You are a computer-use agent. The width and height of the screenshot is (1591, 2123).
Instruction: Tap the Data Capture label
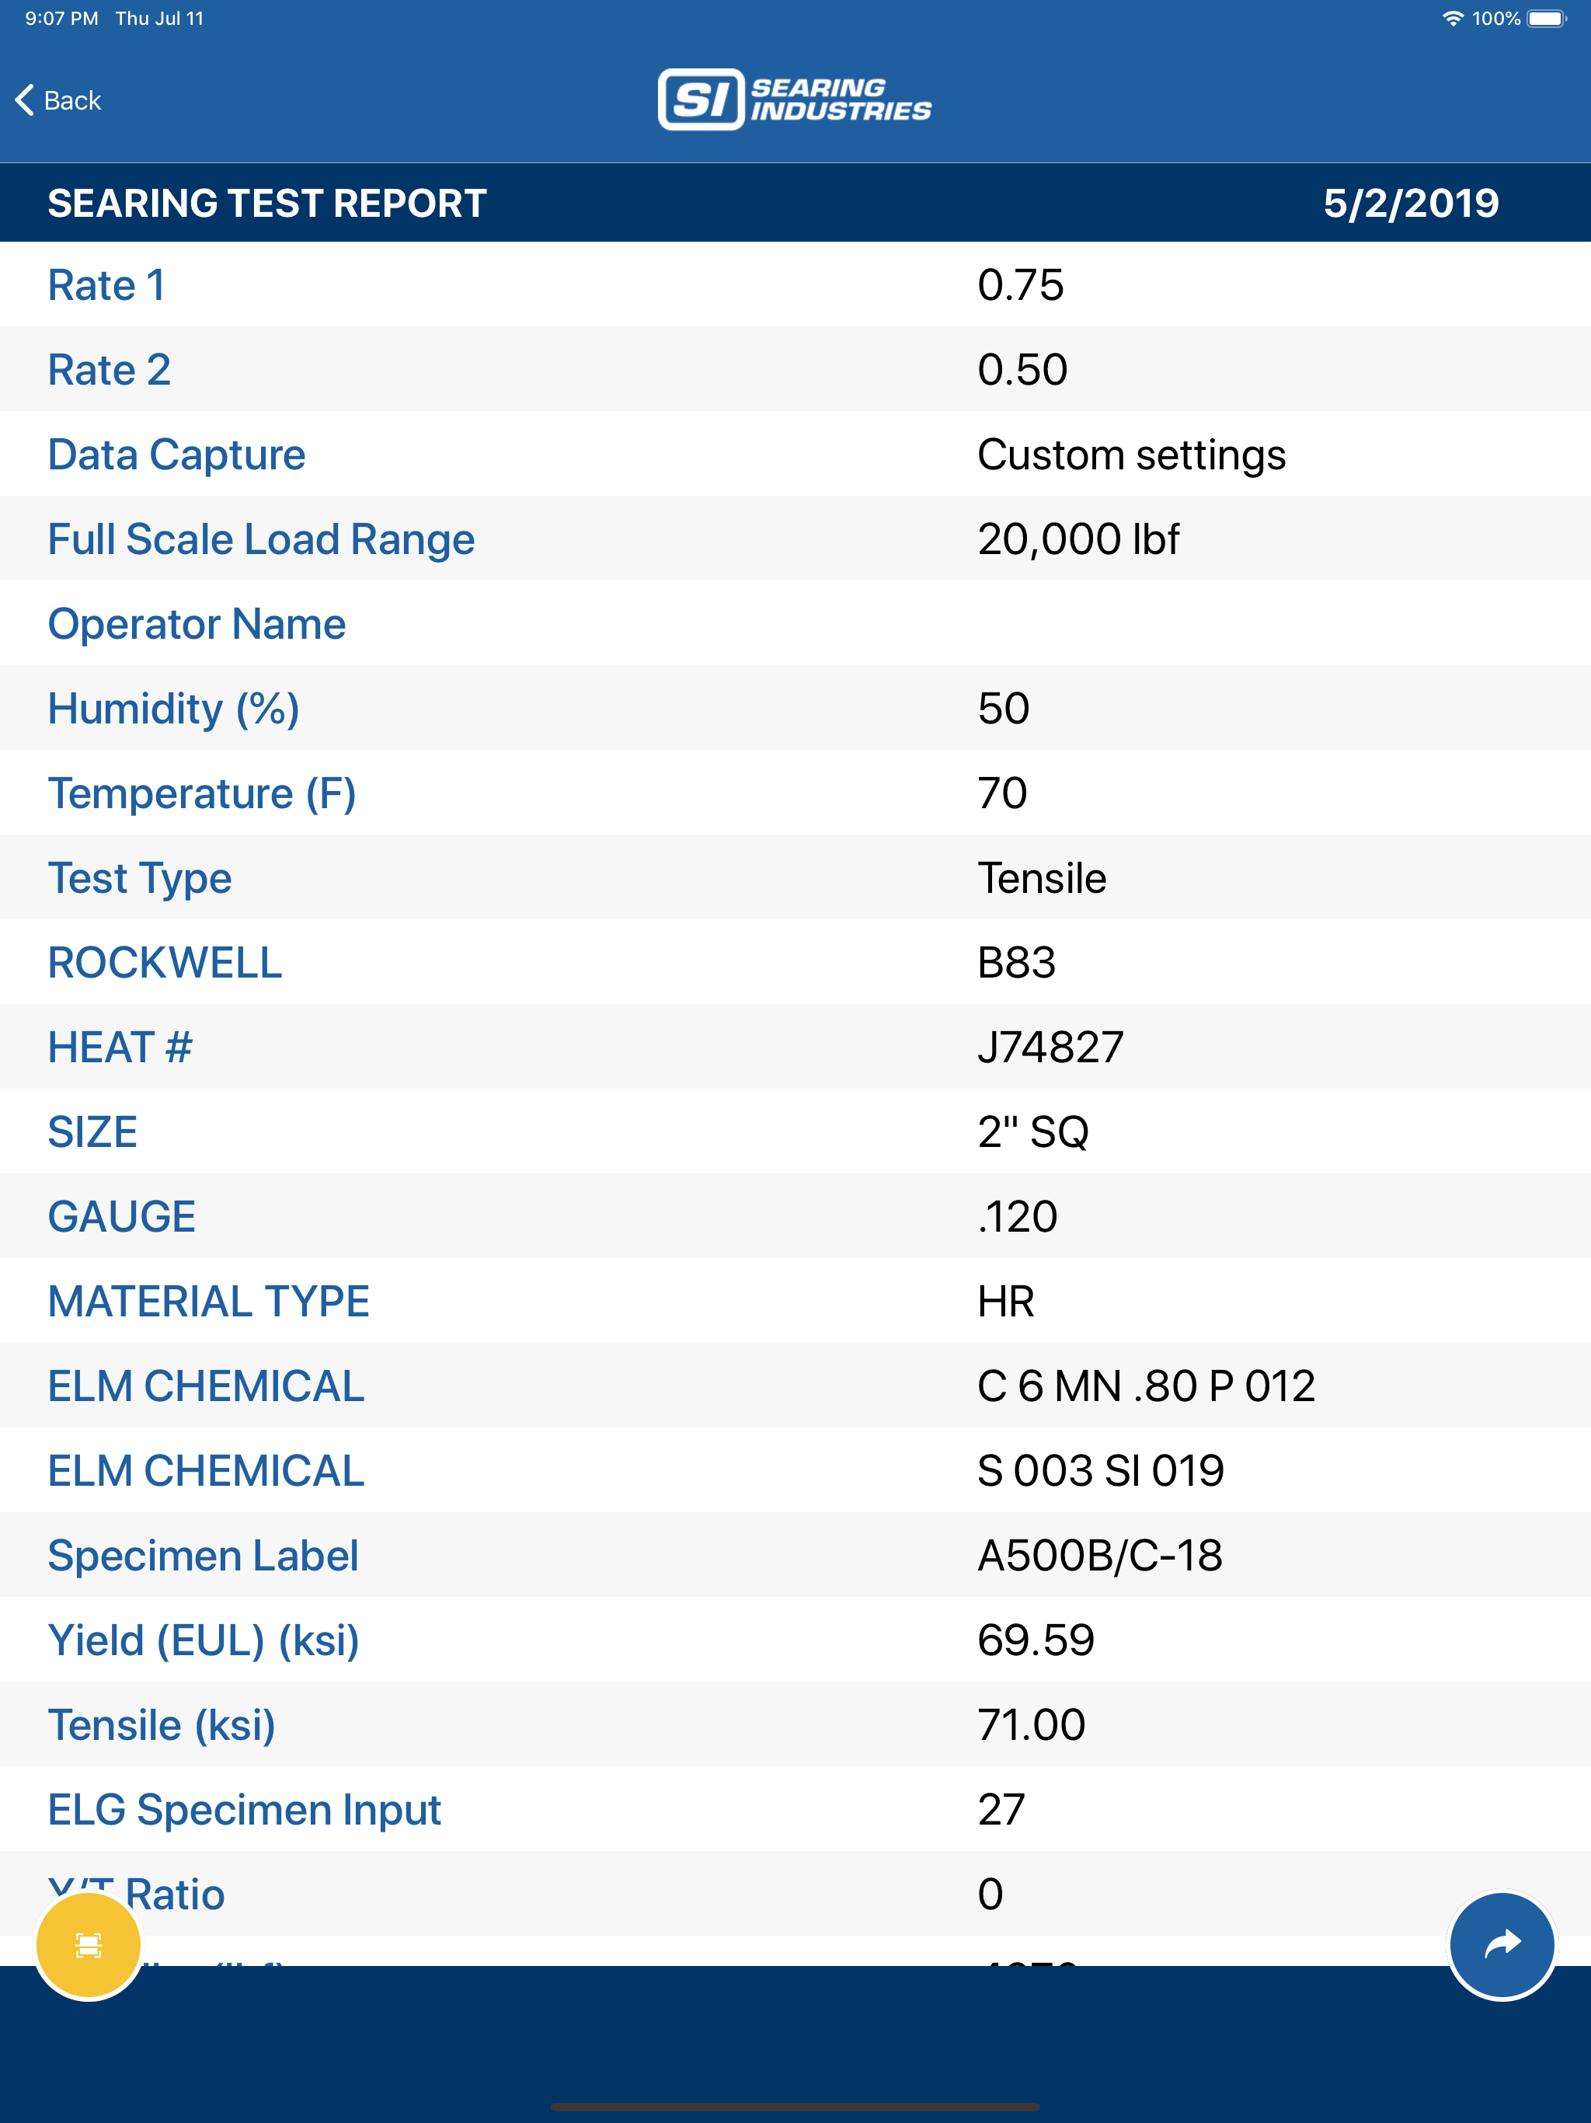click(176, 454)
